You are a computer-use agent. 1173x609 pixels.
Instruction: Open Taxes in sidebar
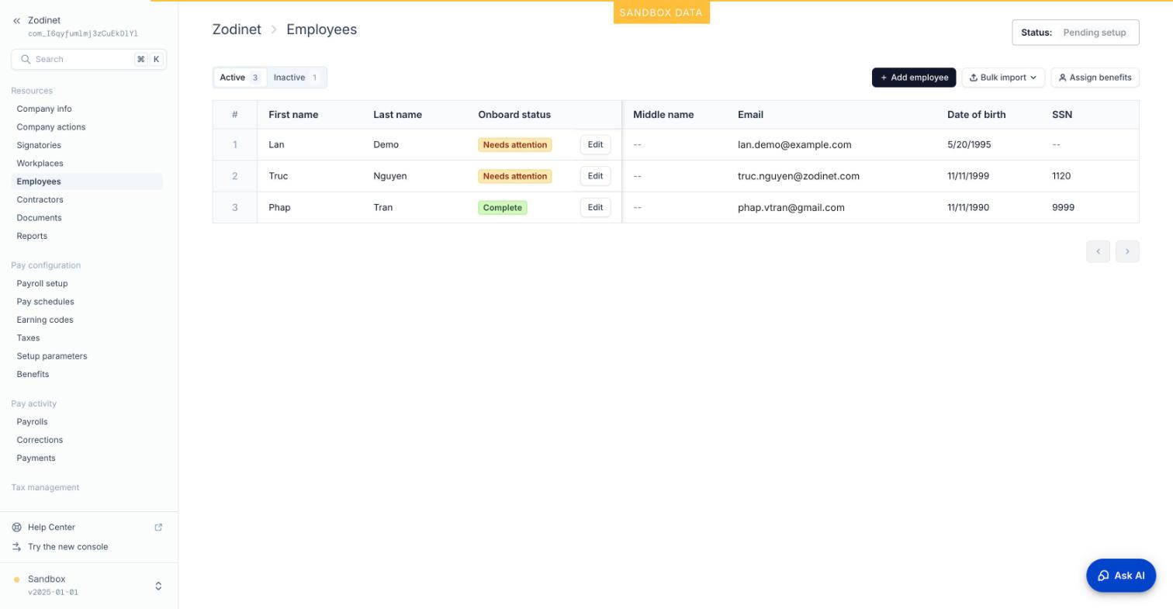[28, 338]
